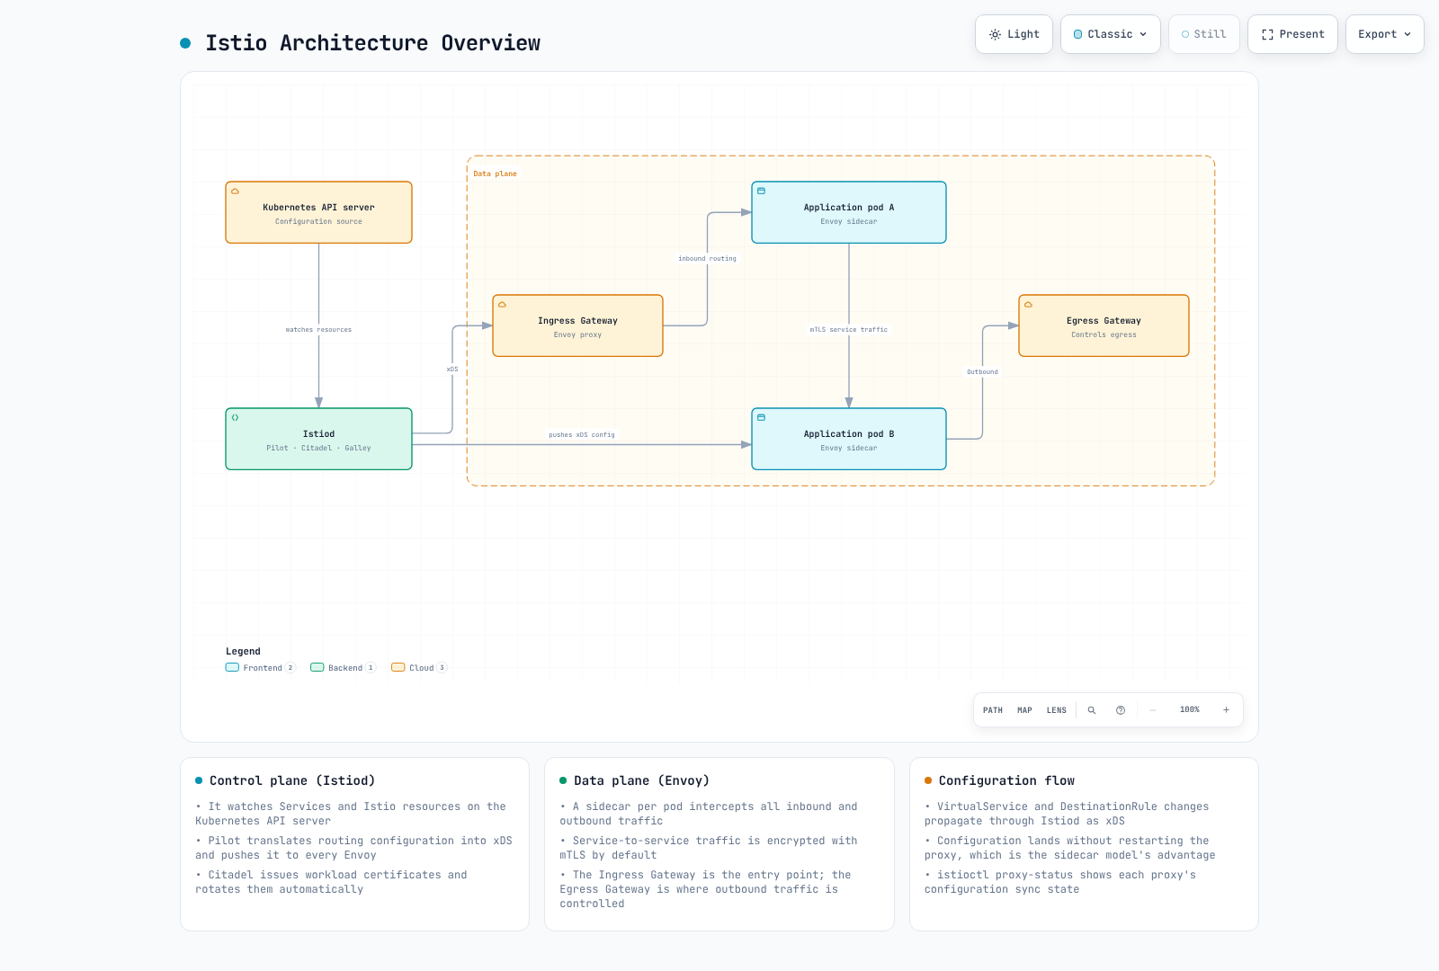
Task: Open the Classic style dropdown
Action: pyautogui.click(x=1111, y=34)
